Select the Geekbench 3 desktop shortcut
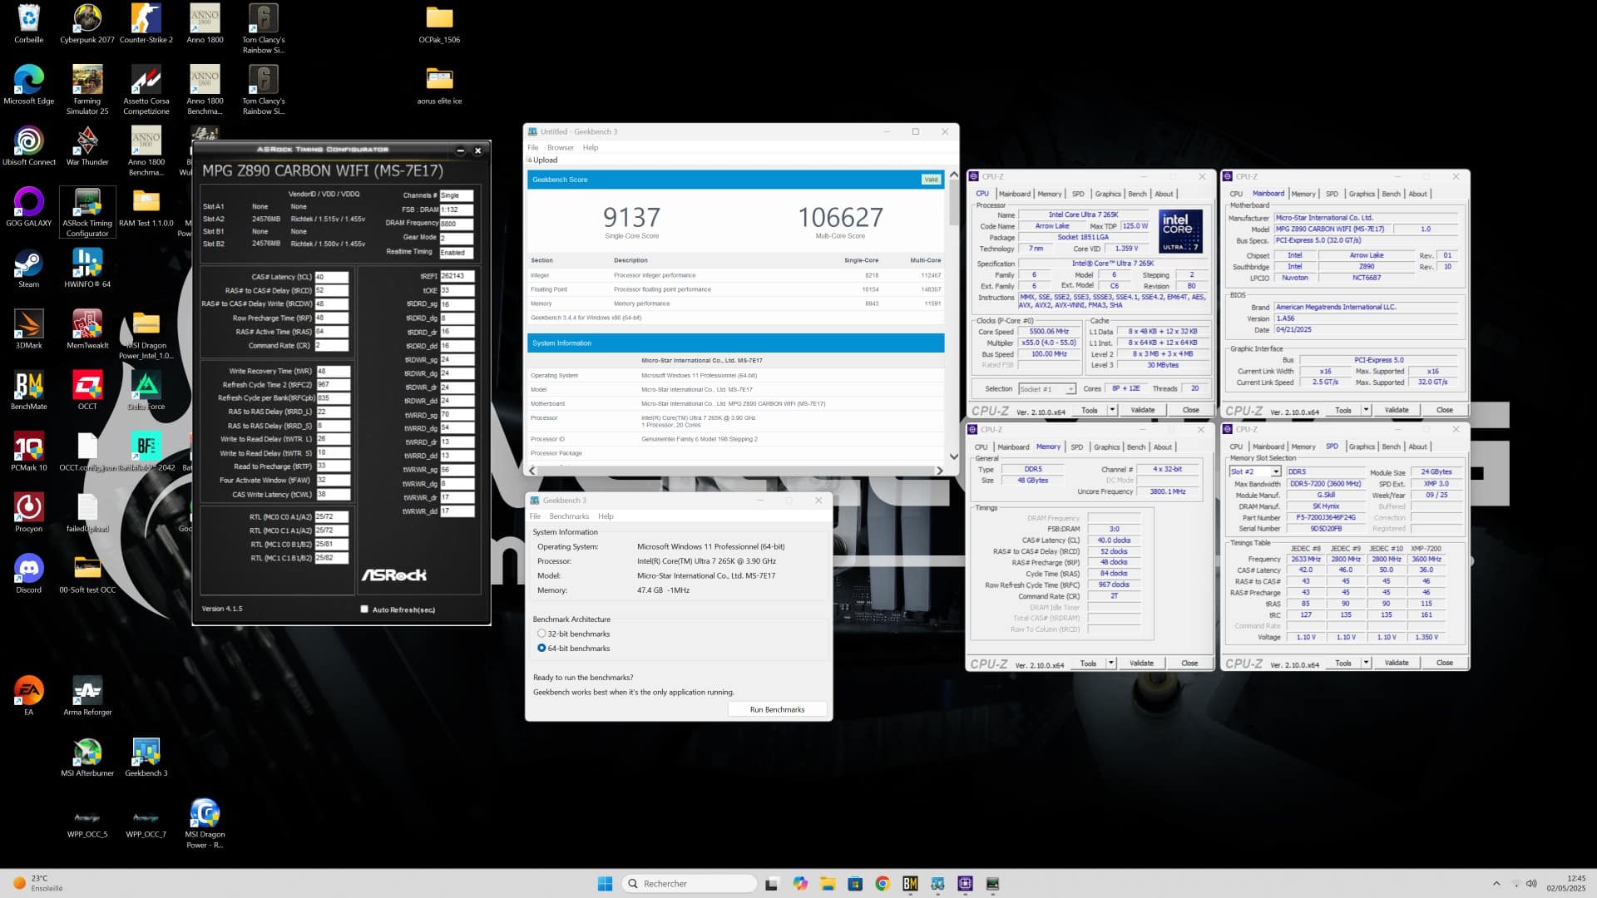Viewport: 1597px width, 898px height. [146, 757]
